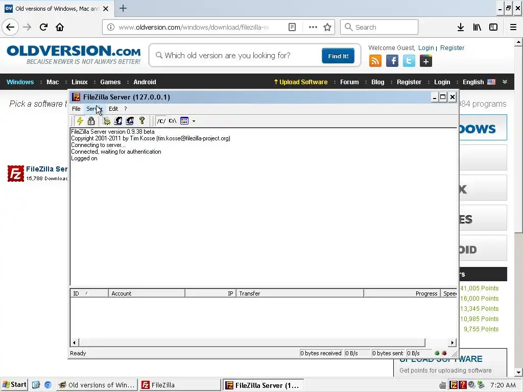Select the Linux navigation tab
The height and width of the screenshot is (392, 523).
click(x=79, y=82)
